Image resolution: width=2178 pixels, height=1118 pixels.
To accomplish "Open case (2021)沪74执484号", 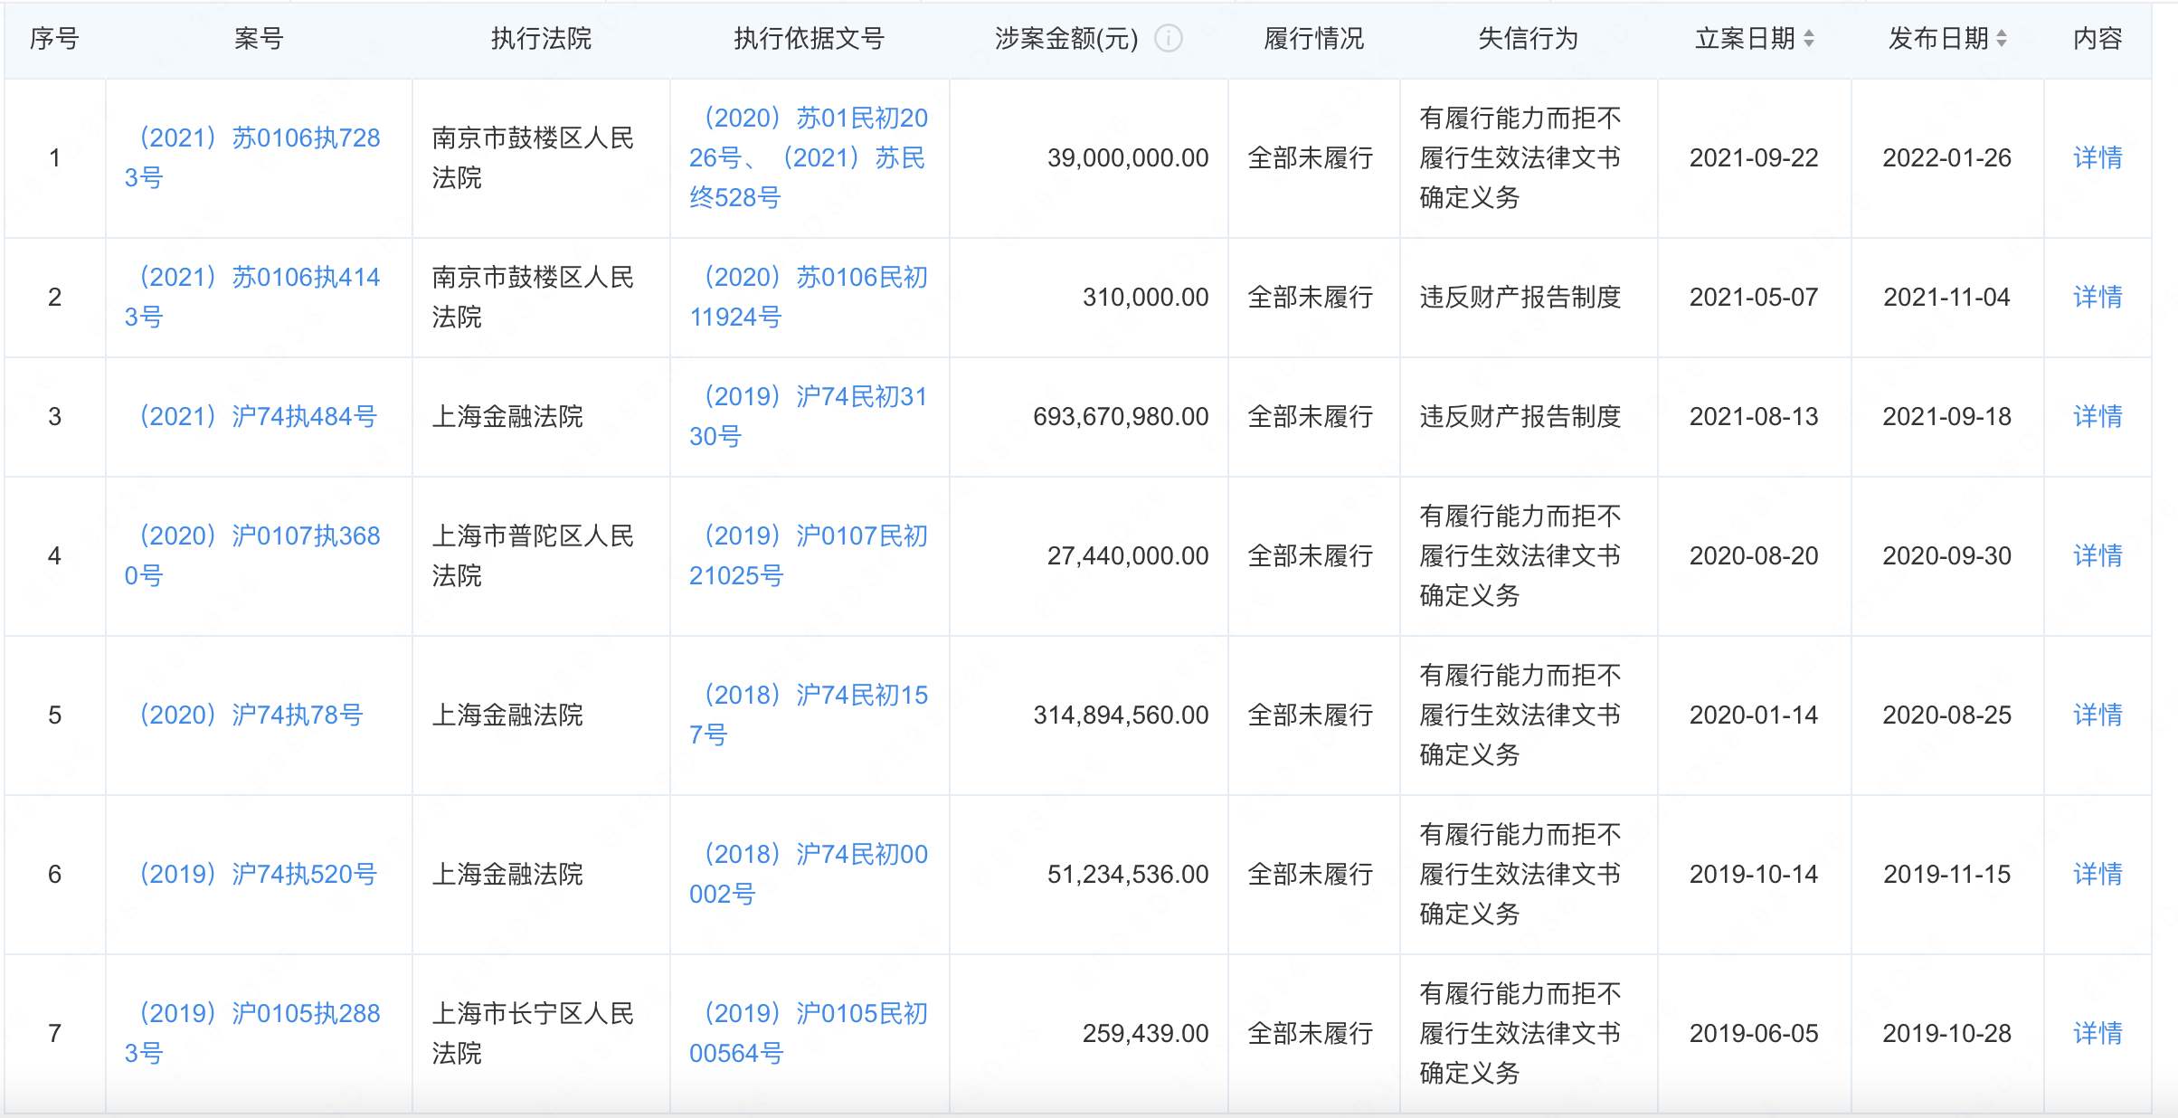I will point(258,416).
